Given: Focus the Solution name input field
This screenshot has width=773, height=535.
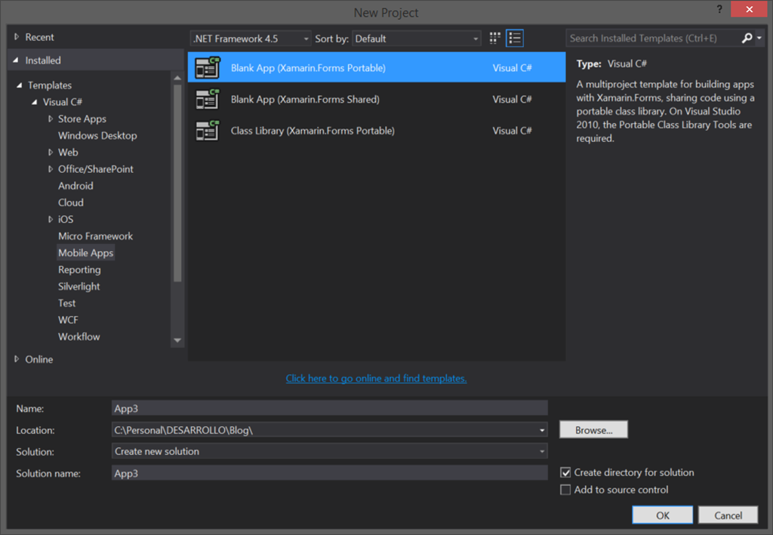Looking at the screenshot, I should click(x=329, y=473).
